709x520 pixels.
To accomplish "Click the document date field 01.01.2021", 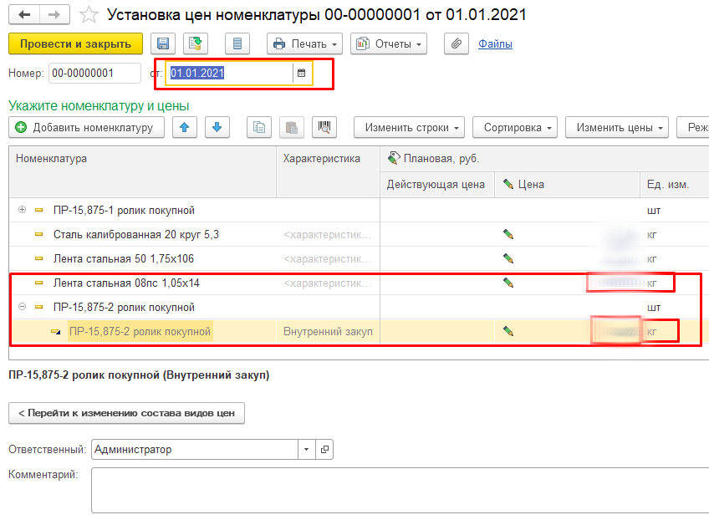I will [x=230, y=74].
